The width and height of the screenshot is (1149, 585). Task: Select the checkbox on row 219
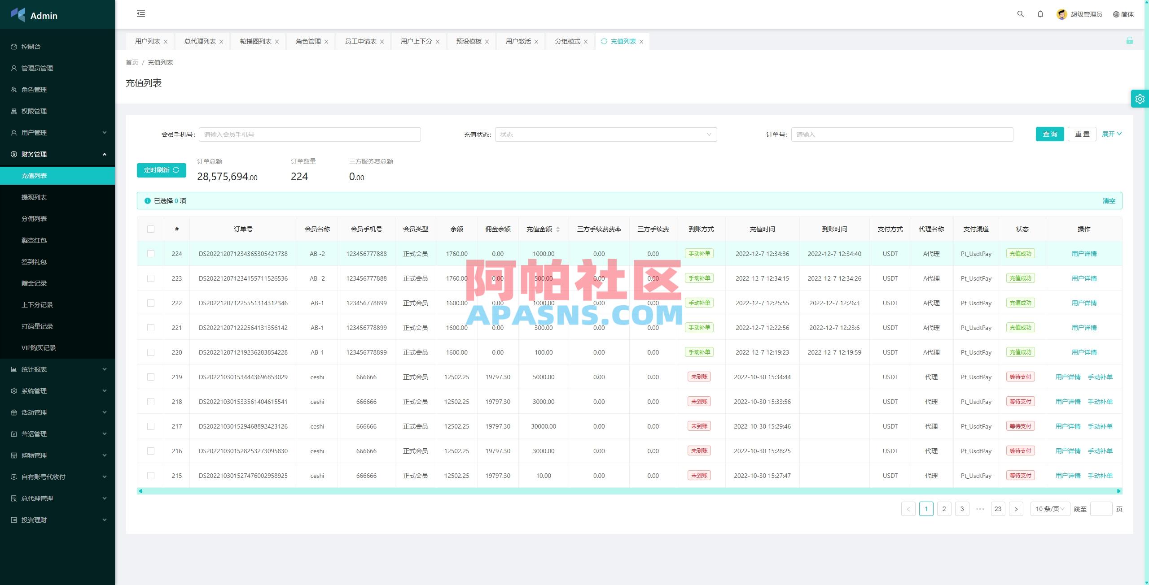coord(151,377)
